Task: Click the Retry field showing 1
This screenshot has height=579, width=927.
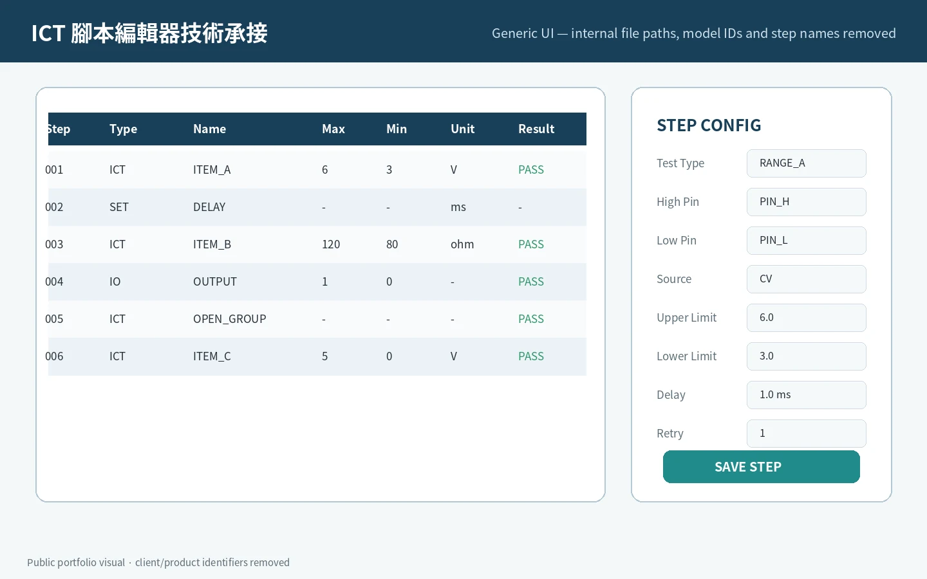Action: pos(807,434)
